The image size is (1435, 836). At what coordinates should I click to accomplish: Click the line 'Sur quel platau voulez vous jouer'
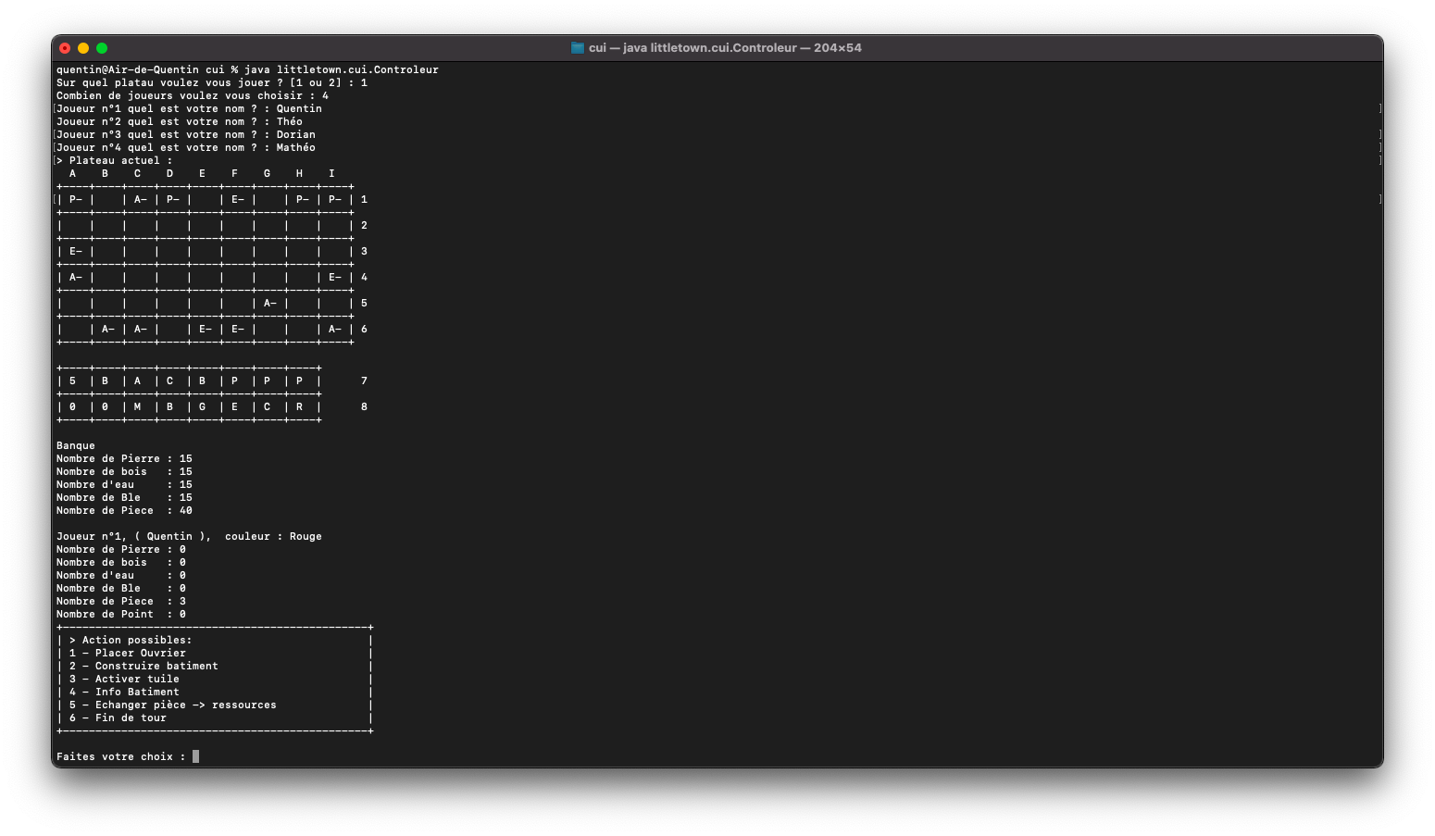point(212,82)
